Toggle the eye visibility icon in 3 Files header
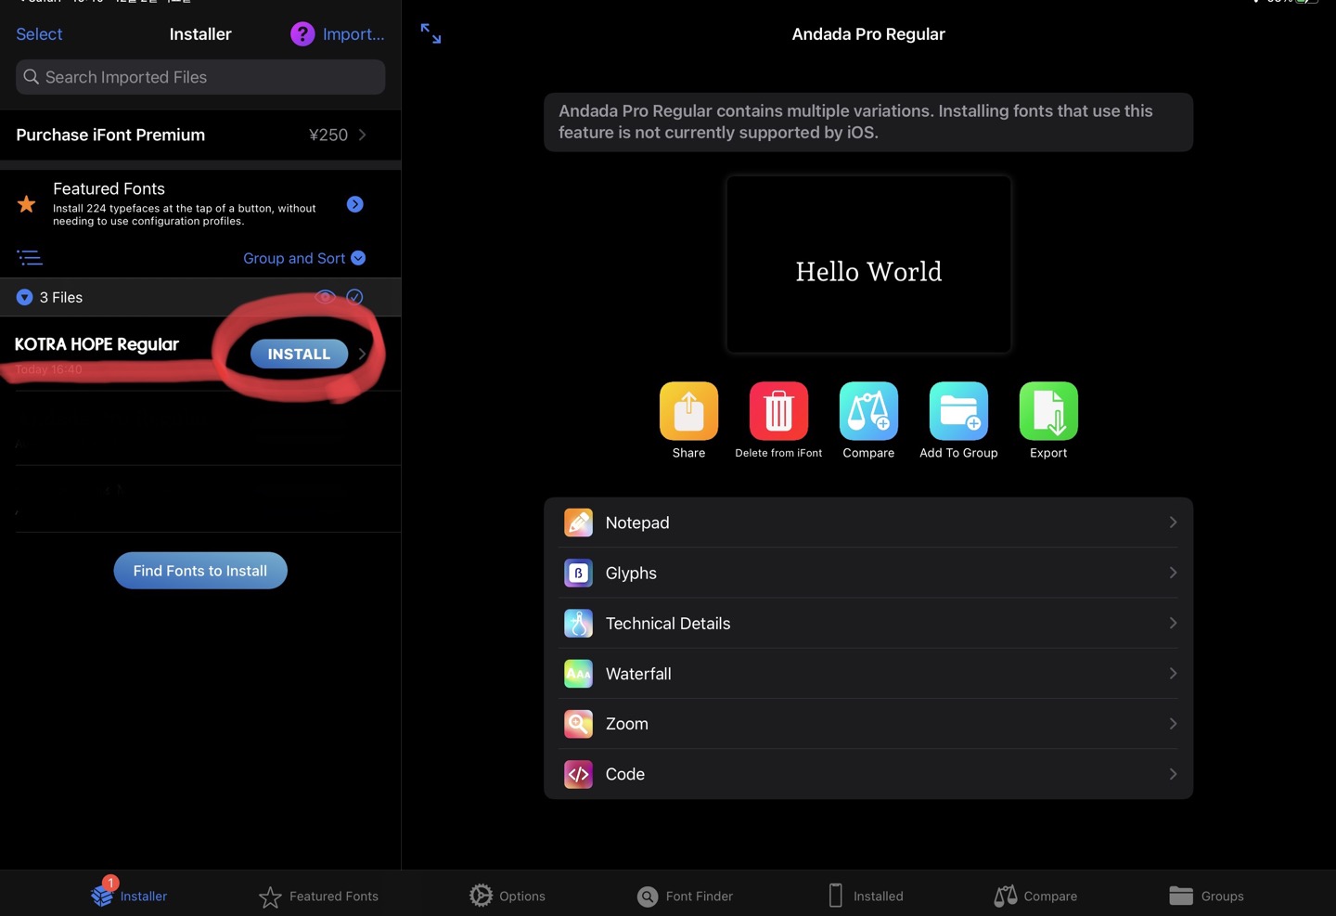 (x=325, y=297)
